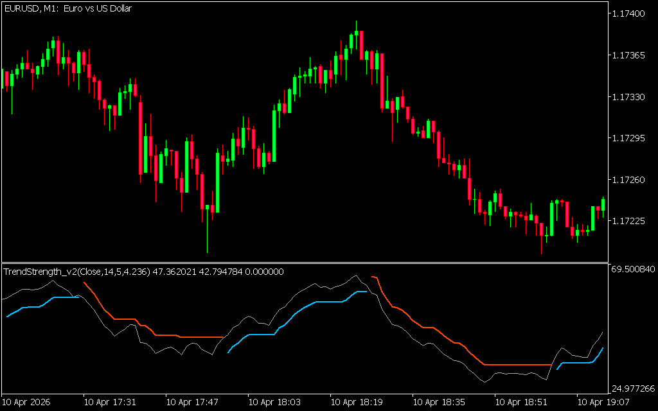Click the 10 Apr 17:47 time marker
The height and width of the screenshot is (411, 658).
pyautogui.click(x=192, y=403)
